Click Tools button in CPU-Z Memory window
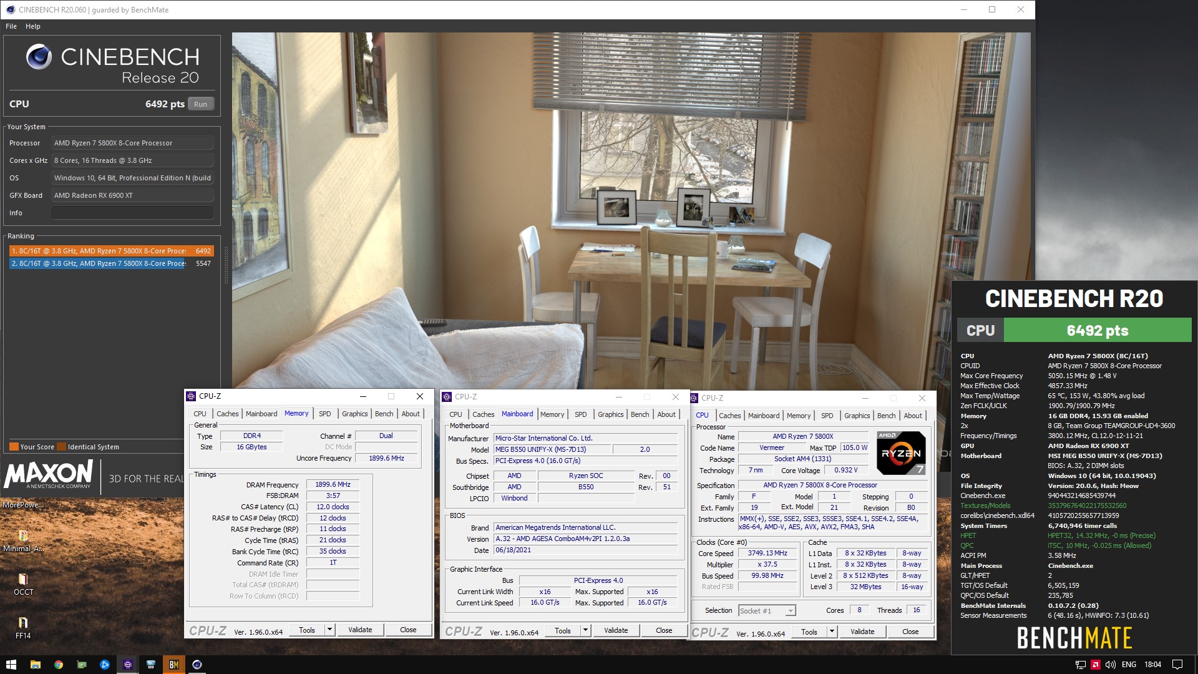Viewport: 1198px width, 674px height. pyautogui.click(x=307, y=630)
